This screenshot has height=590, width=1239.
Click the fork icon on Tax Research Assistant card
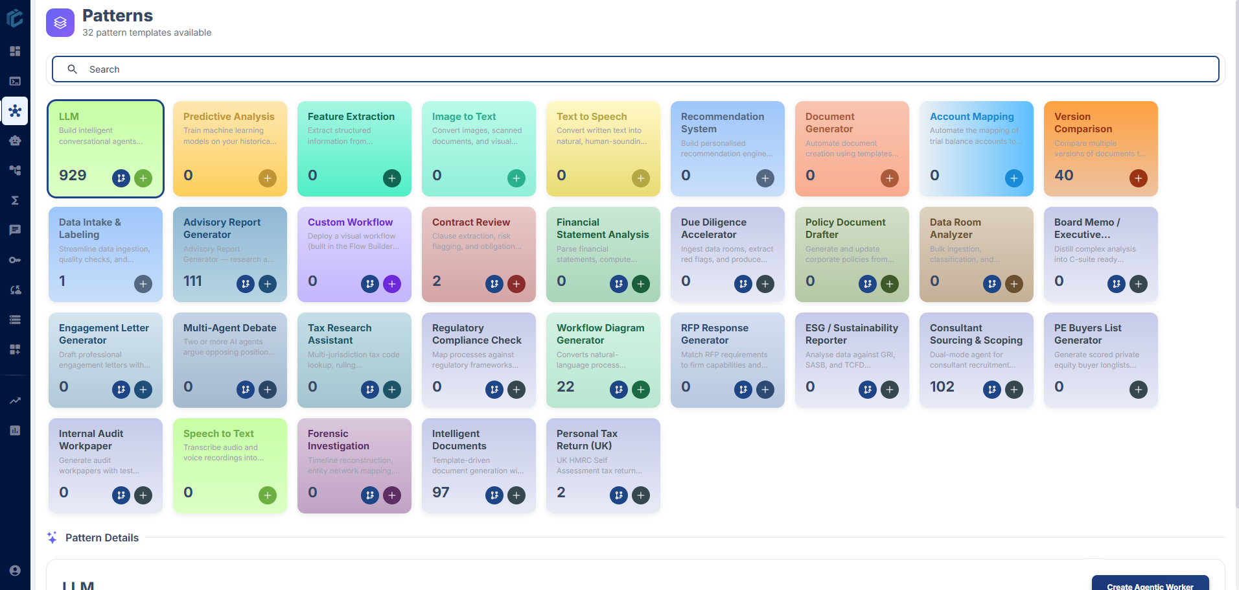[370, 390]
